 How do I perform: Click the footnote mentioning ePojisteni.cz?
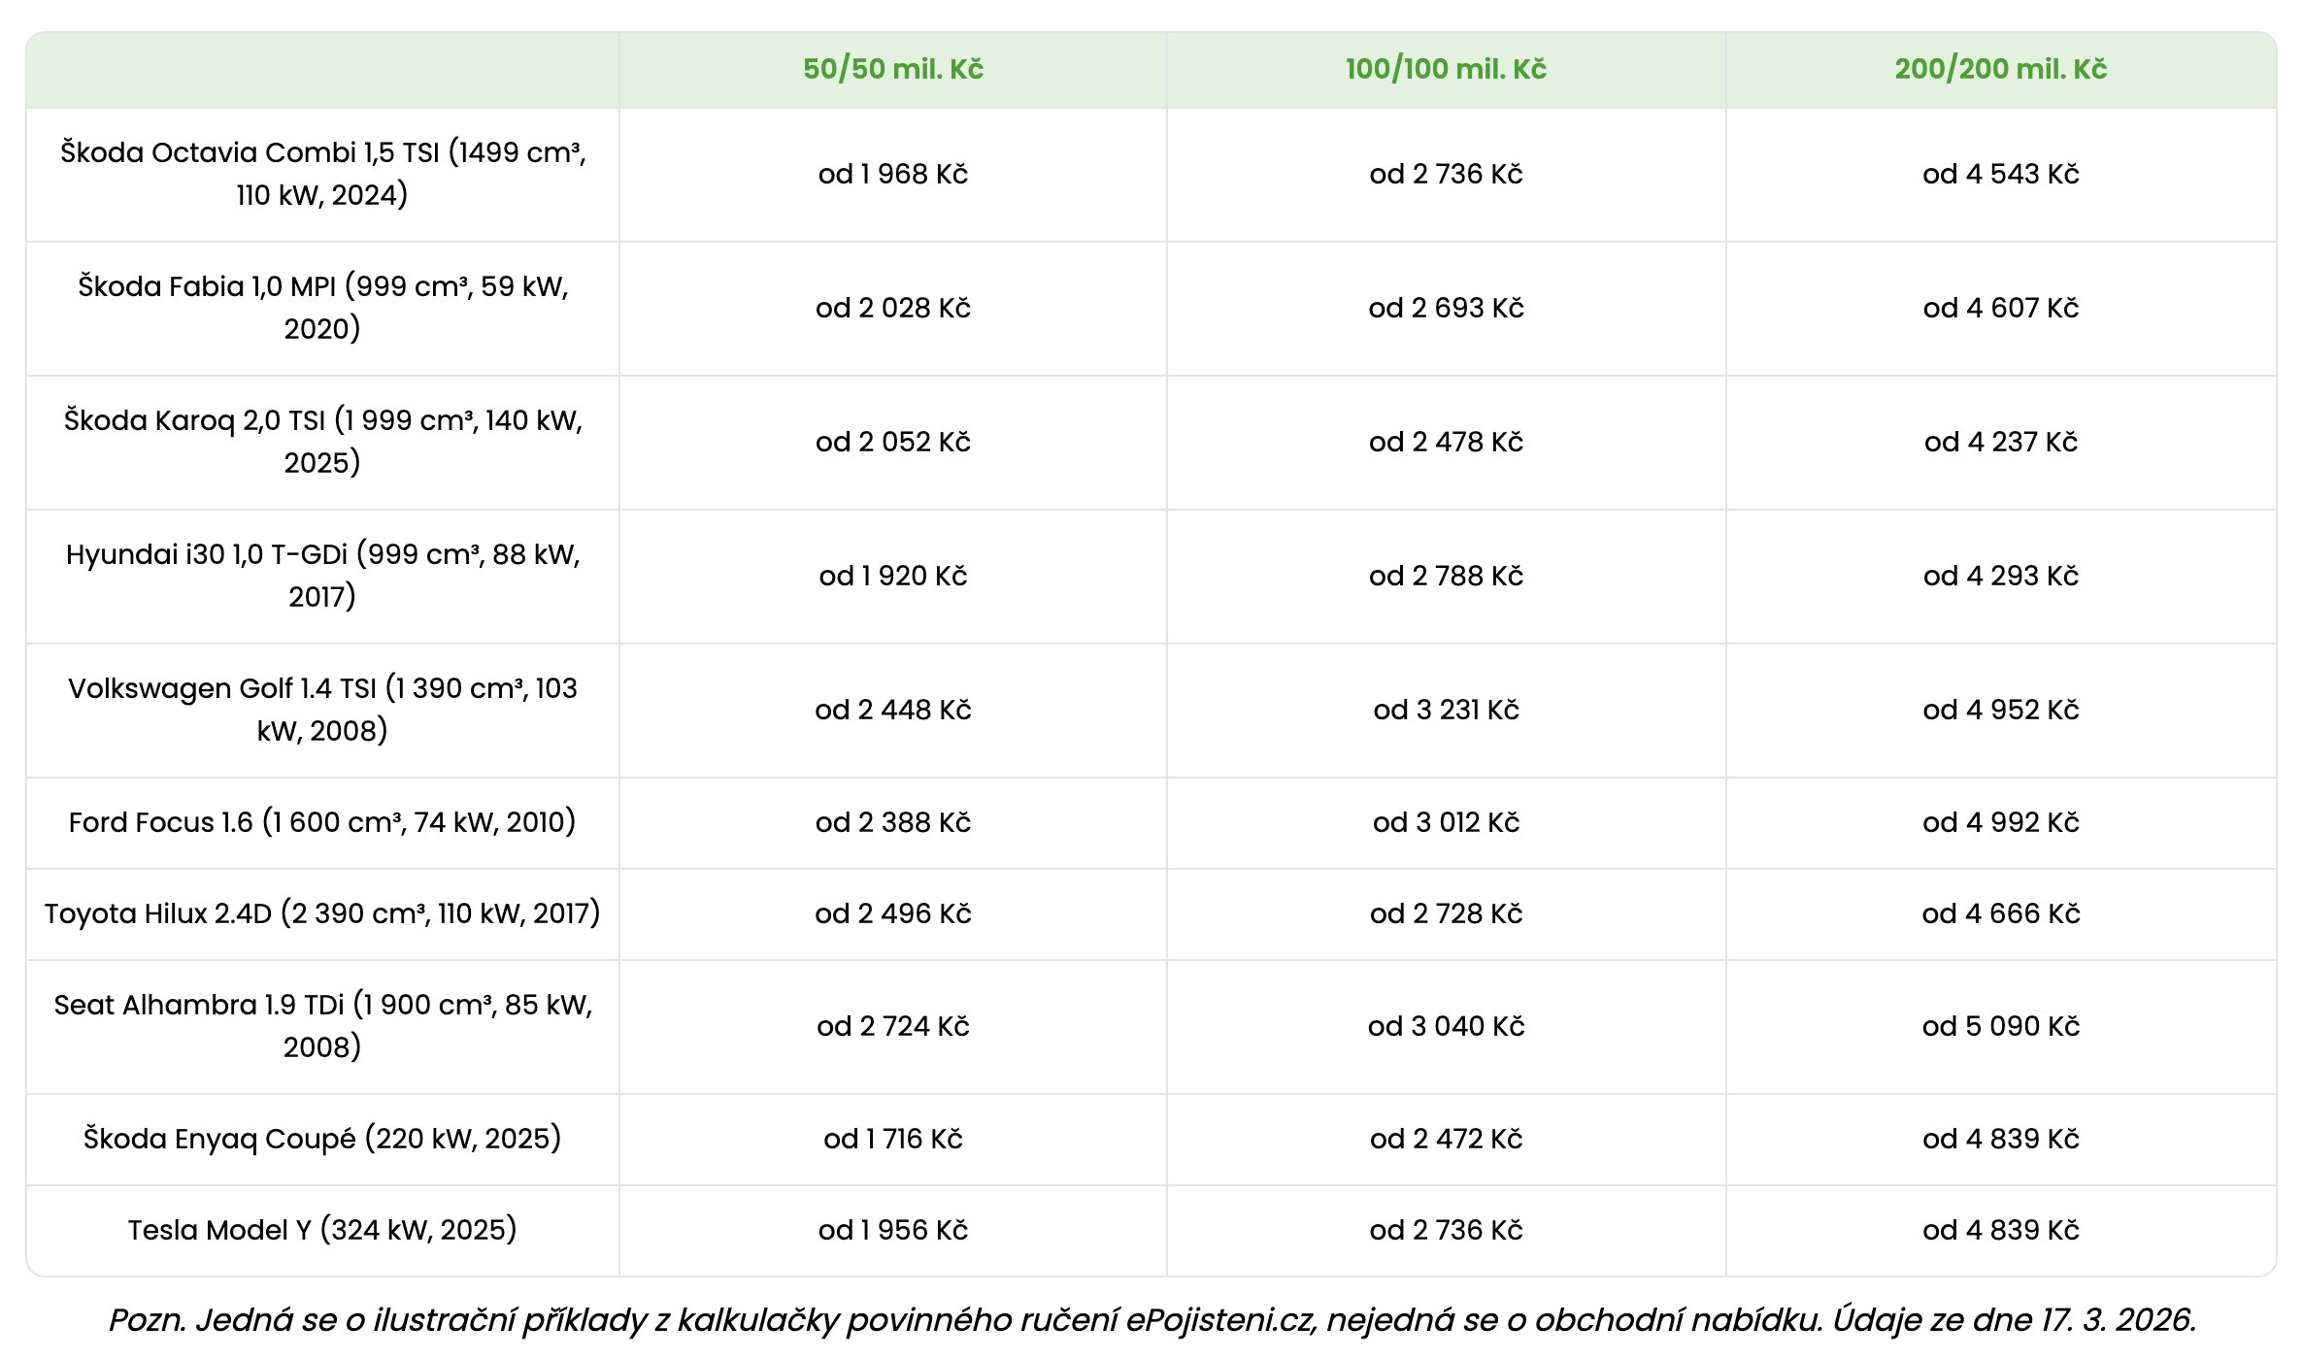click(x=1151, y=1320)
